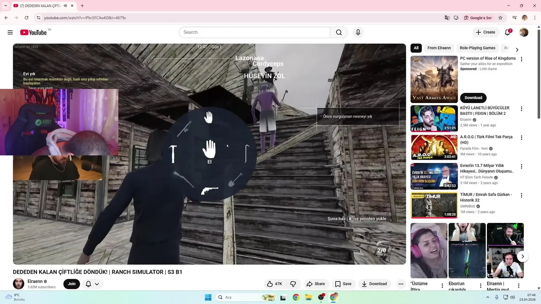Image resolution: width=541 pixels, height=304 pixels.
Task: Select the All filter chip
Action: tap(416, 48)
